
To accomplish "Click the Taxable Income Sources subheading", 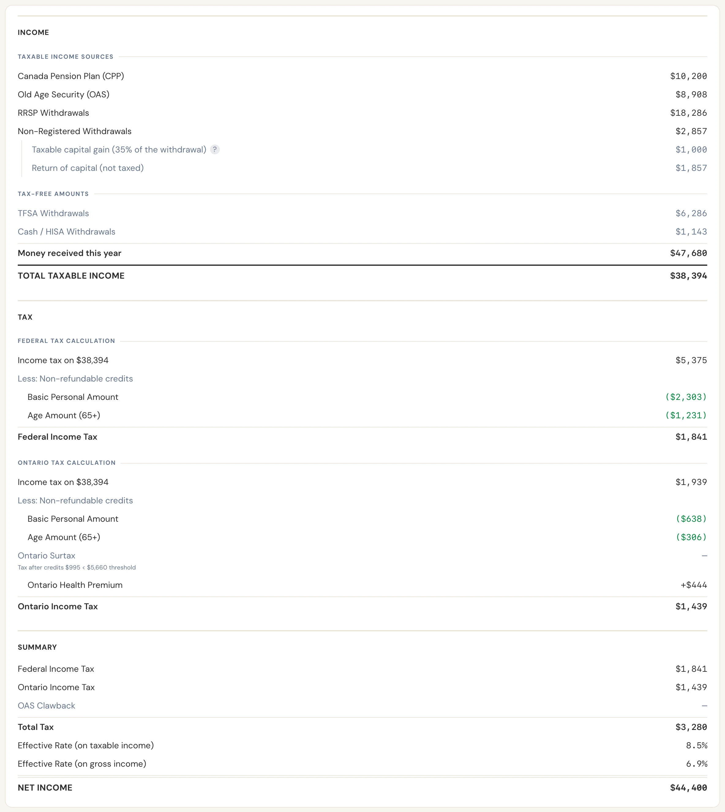I will (66, 57).
